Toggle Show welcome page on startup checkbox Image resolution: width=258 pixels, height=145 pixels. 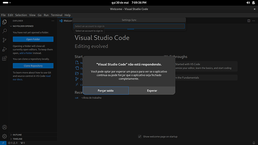coord(140,137)
